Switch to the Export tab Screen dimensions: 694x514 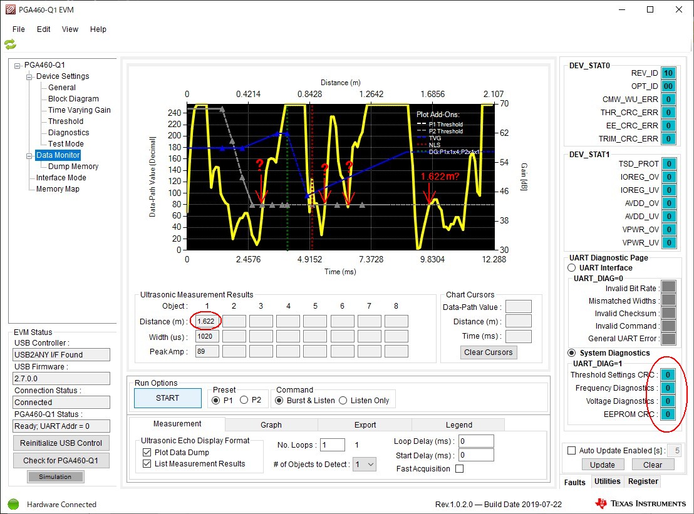point(365,424)
